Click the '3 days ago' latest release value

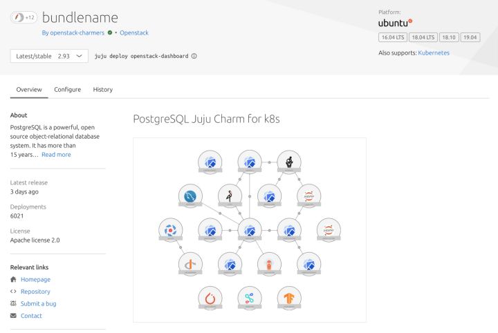tap(24, 192)
